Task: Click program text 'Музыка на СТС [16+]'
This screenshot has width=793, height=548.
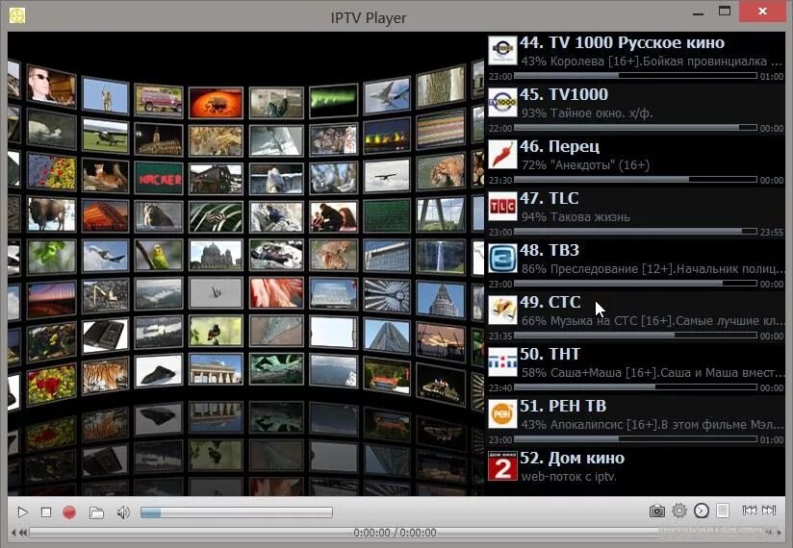Action: (x=610, y=321)
